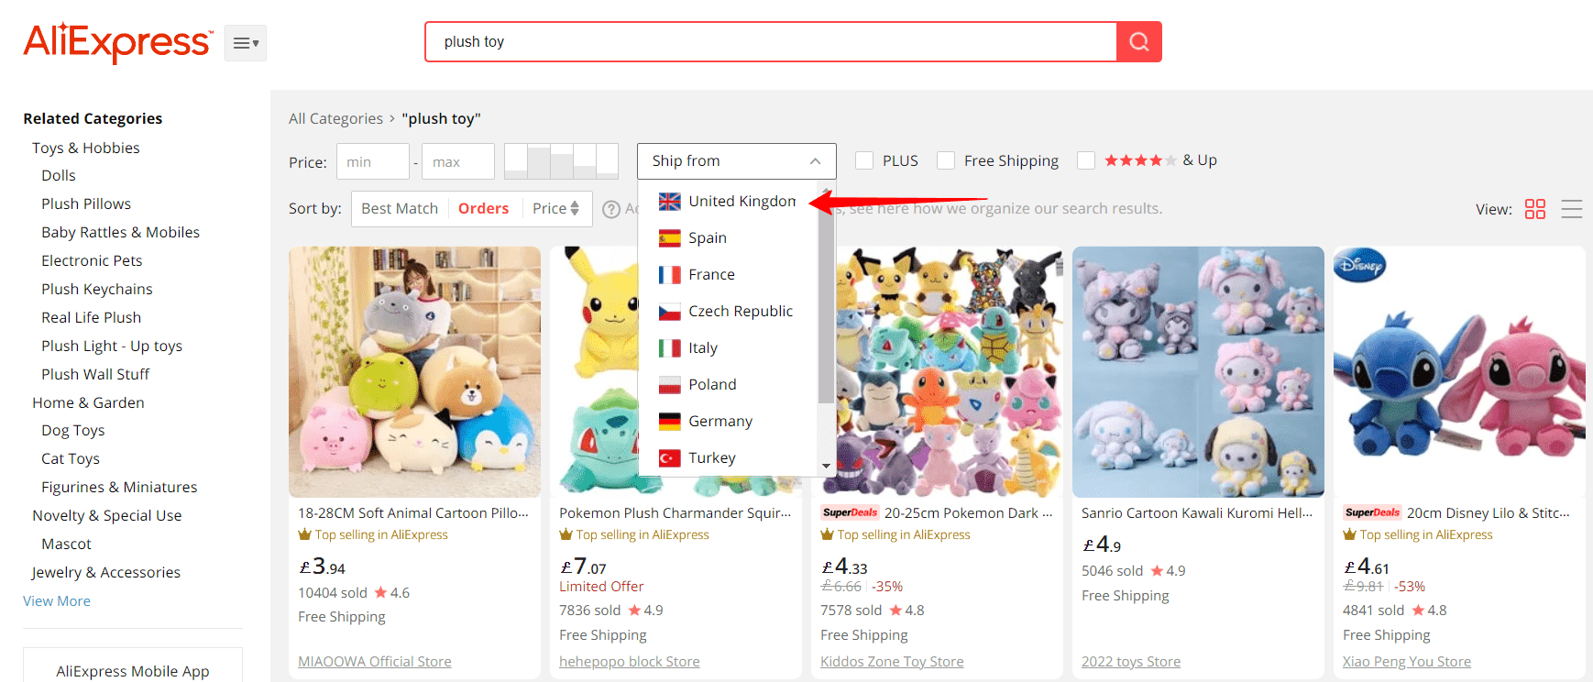Visit the Kiddos Zone Toy Store link
This screenshot has width=1593, height=682.
[x=892, y=662]
